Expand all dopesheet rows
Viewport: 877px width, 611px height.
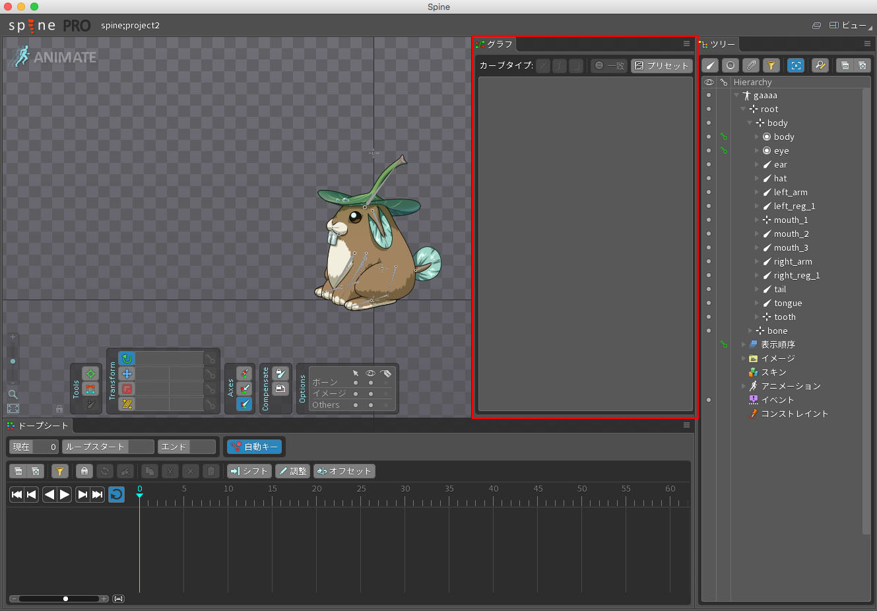pos(36,471)
